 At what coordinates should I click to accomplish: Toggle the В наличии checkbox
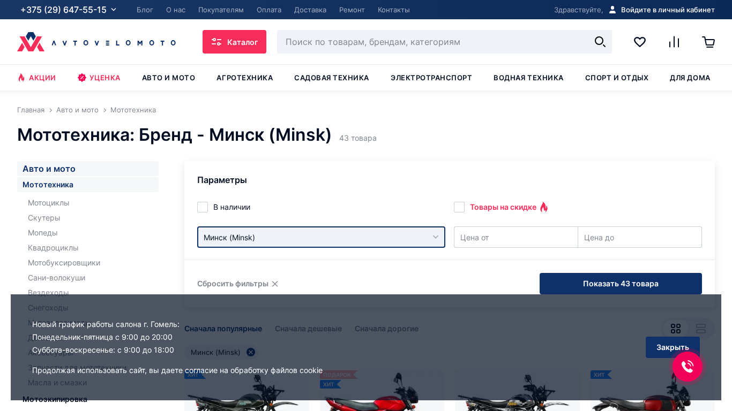tap(203, 207)
